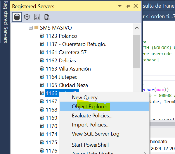This screenshot has width=175, height=154.
Task: Click the highlighted 1166 server row
Action: point(52,93)
